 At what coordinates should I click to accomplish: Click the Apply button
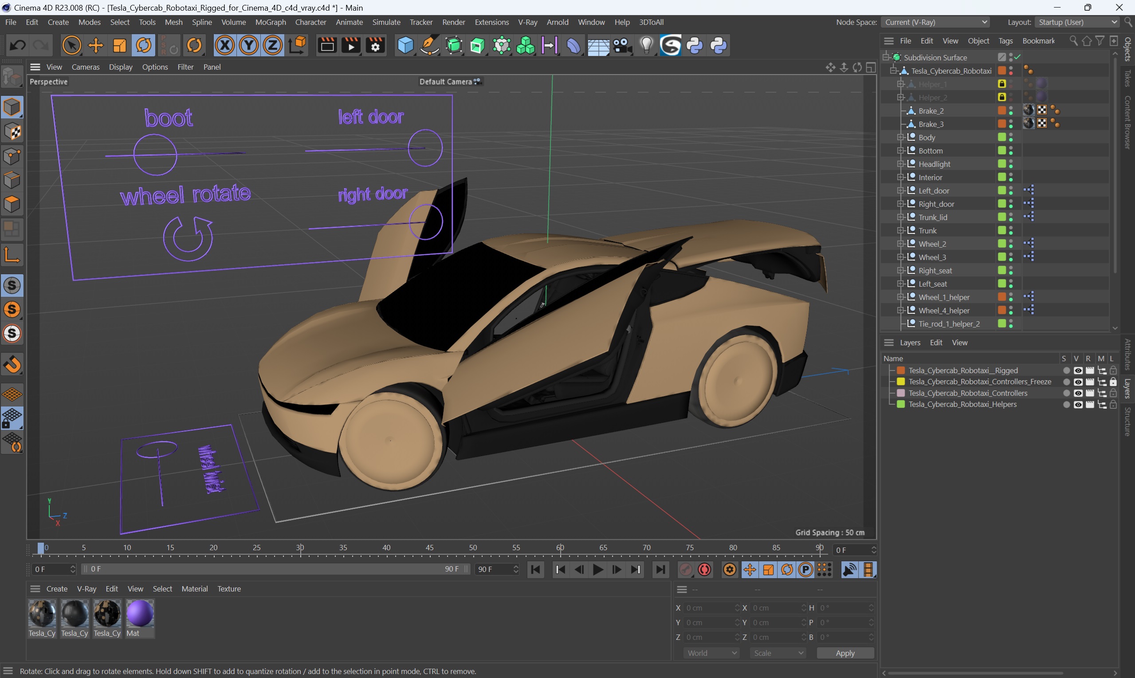coord(845,653)
